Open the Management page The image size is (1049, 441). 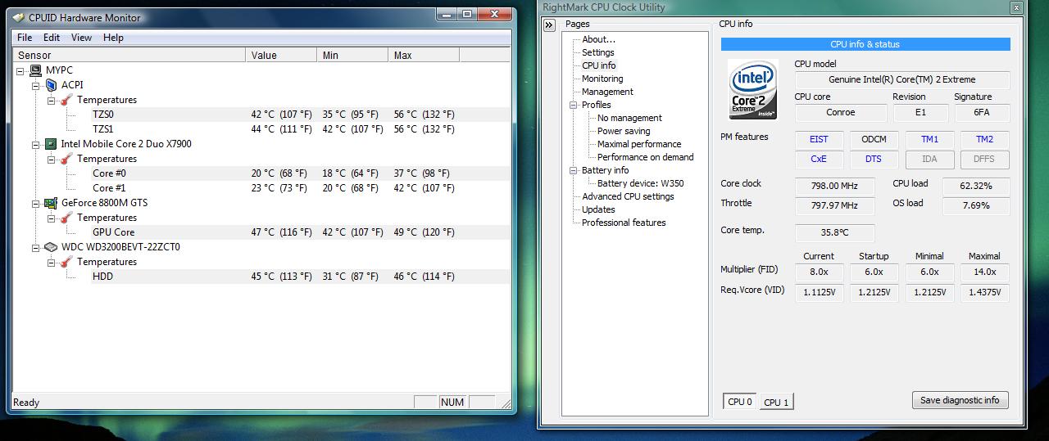coord(607,92)
